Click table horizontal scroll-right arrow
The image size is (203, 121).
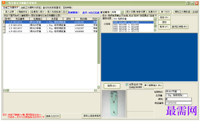96,90
